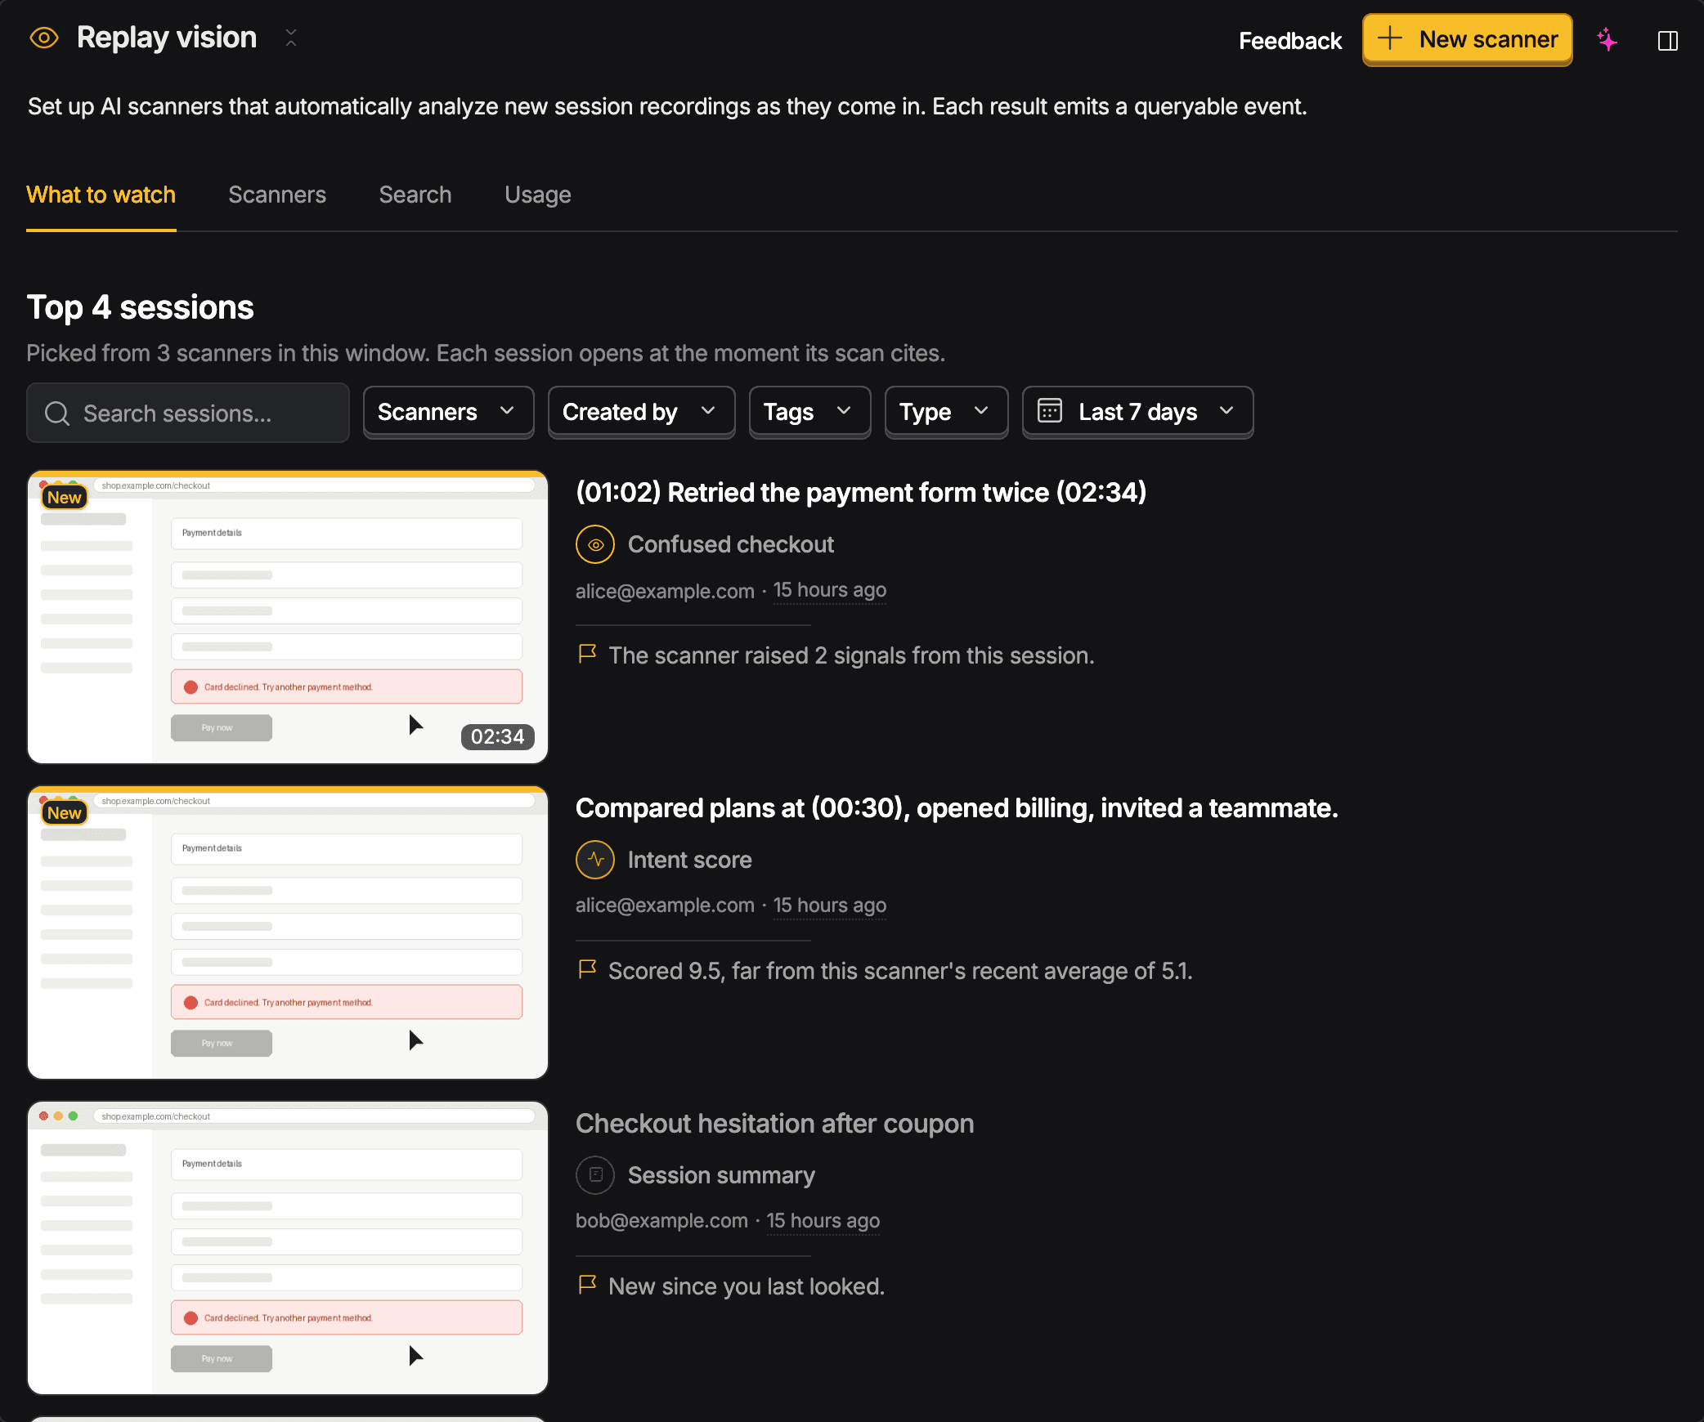This screenshot has width=1704, height=1422.
Task: Click the Session summary document scanner icon
Action: pos(595,1175)
